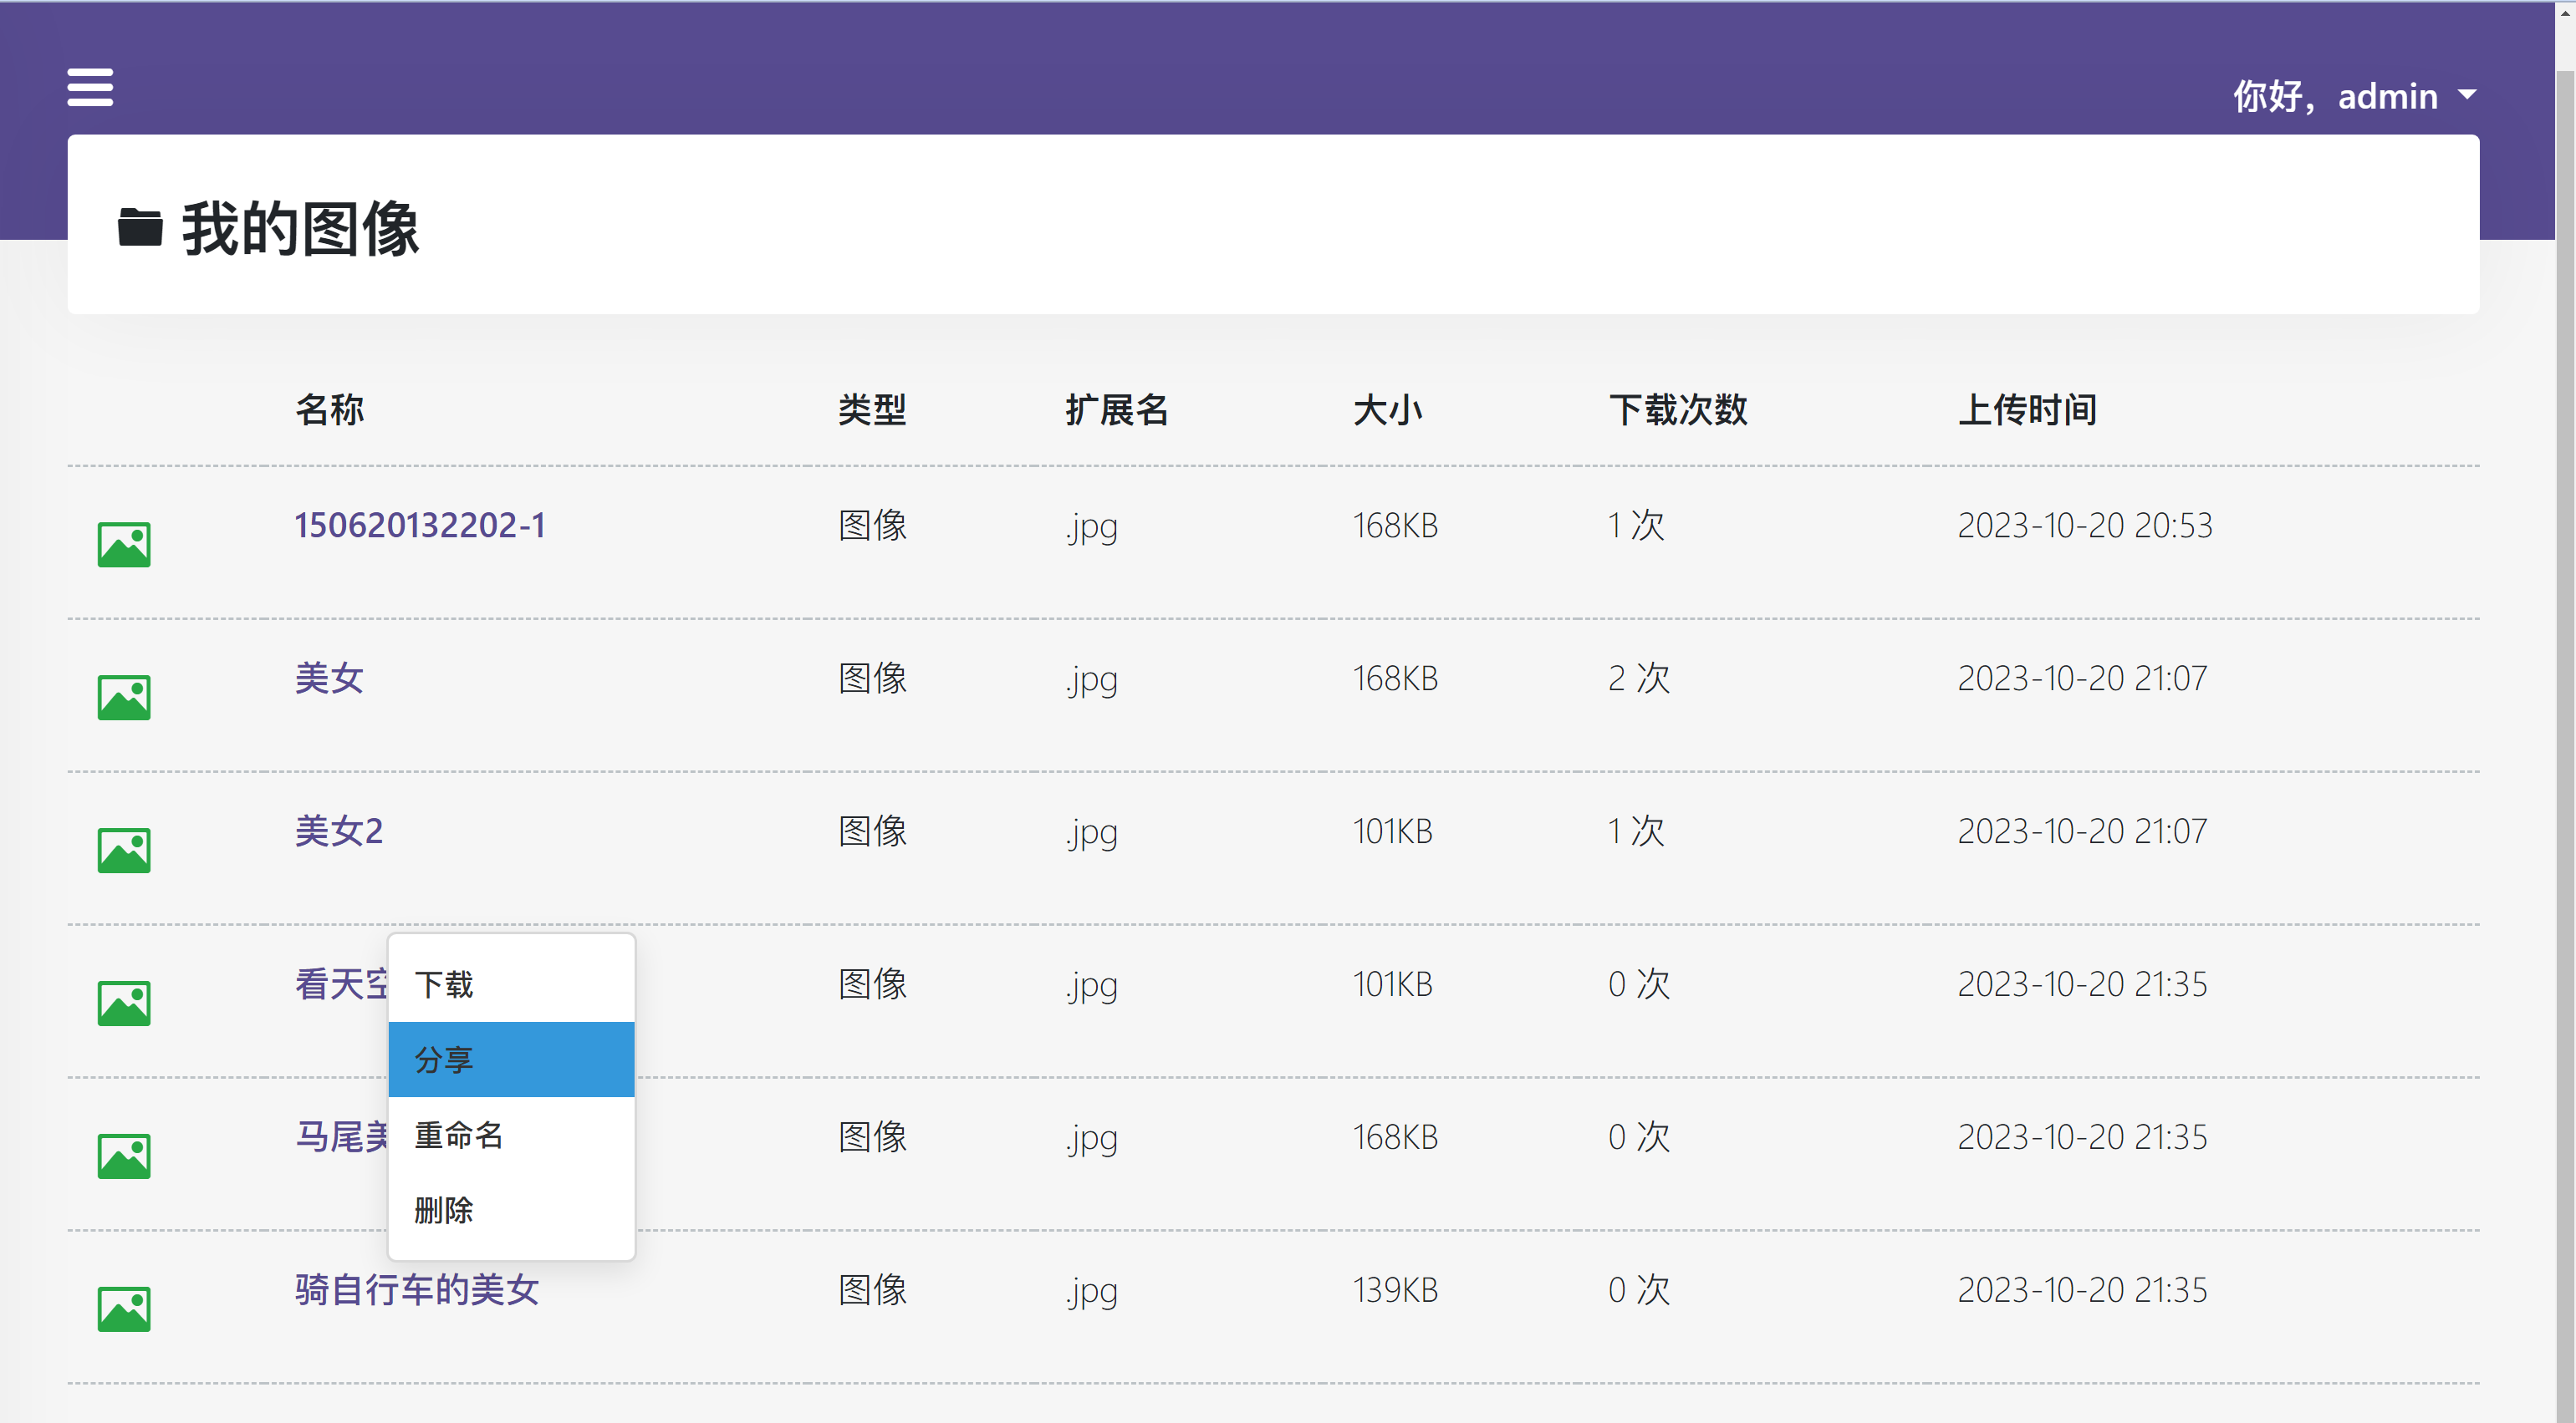Click the 大小 column header
2576x1423 pixels.
coord(1387,409)
